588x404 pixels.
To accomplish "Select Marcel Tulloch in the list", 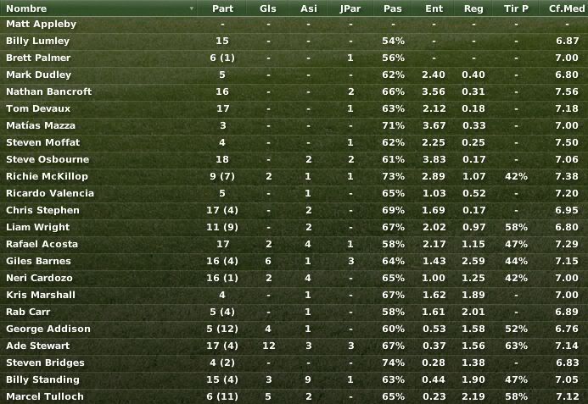I will (x=45, y=396).
